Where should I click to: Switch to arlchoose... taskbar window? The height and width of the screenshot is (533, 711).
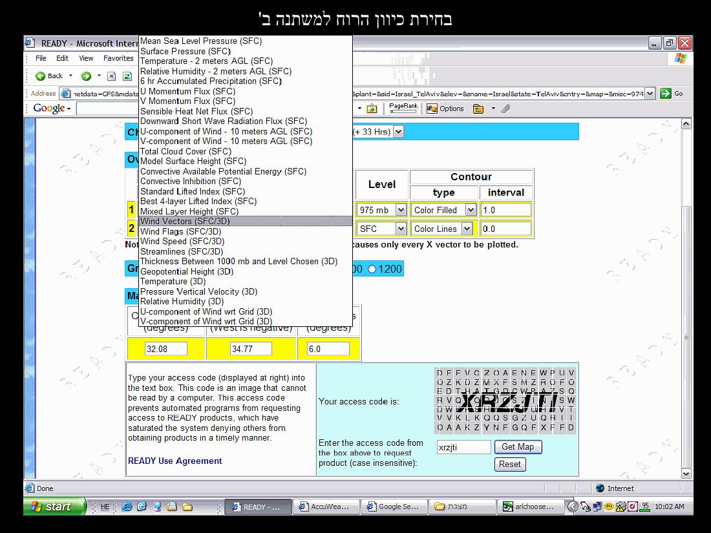tap(531, 507)
